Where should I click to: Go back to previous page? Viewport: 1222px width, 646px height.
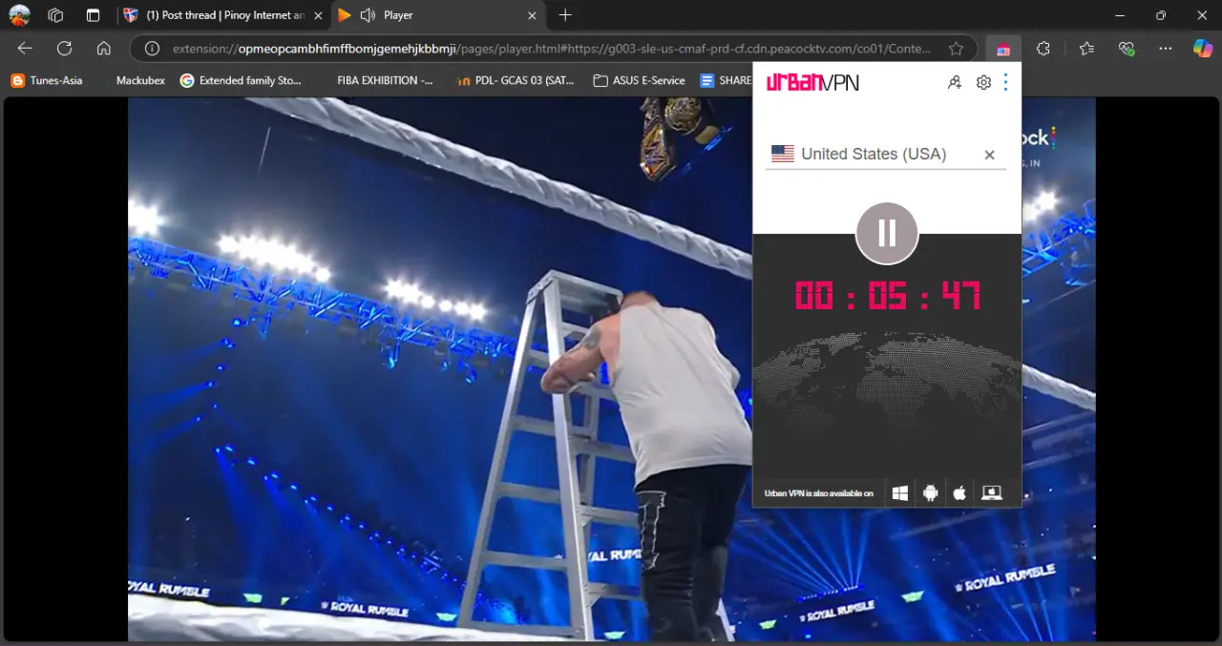25,49
